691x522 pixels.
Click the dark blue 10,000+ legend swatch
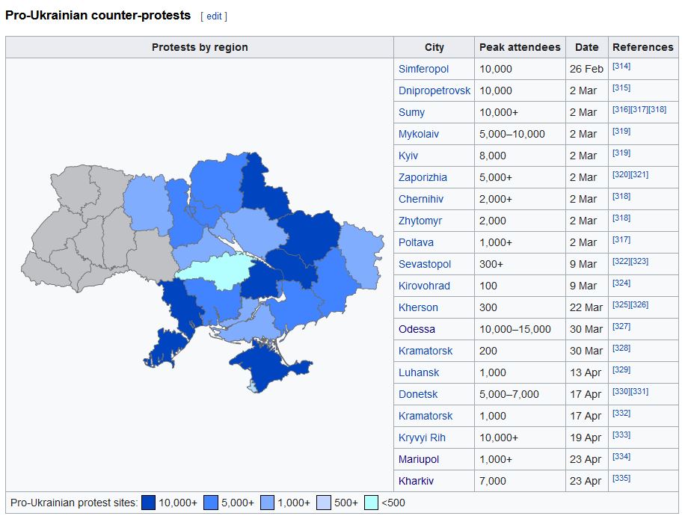pyautogui.click(x=148, y=503)
